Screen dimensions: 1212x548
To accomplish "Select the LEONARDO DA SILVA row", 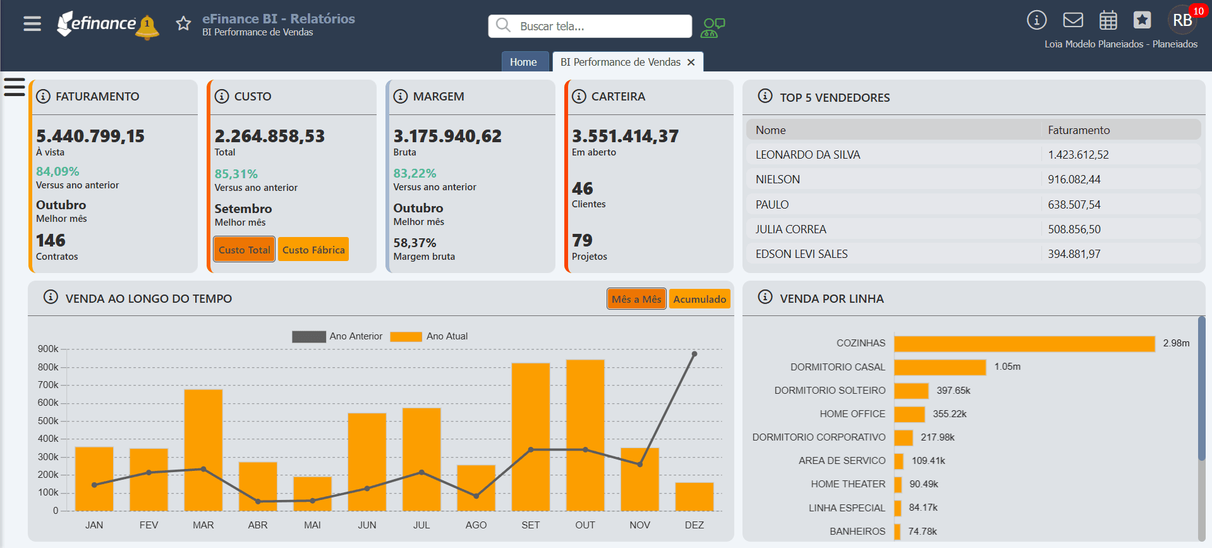I will (973, 155).
